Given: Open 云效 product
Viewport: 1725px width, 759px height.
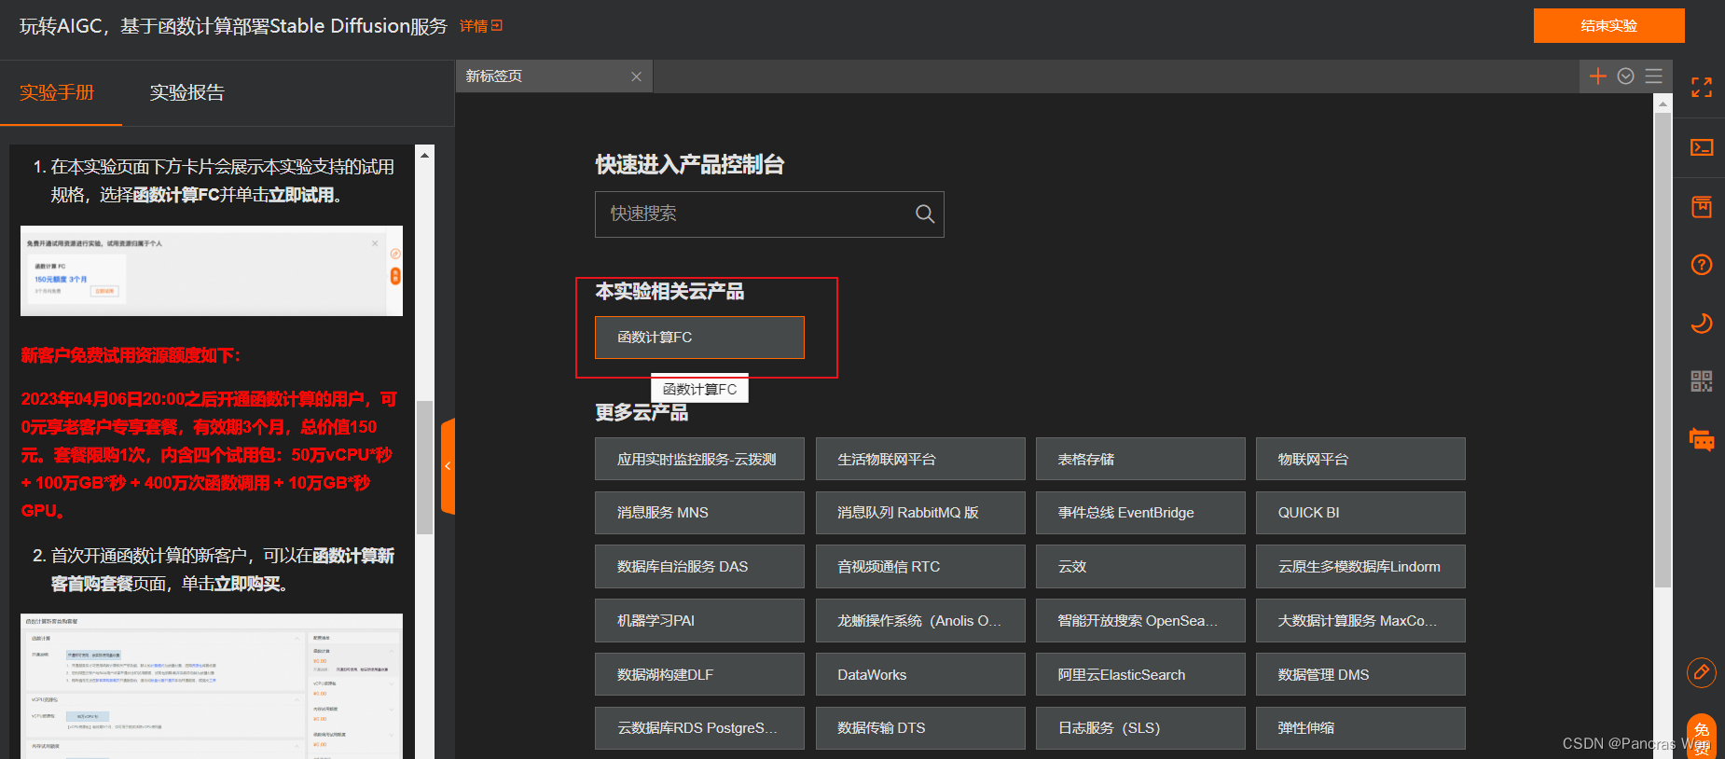Looking at the screenshot, I should click(1140, 567).
